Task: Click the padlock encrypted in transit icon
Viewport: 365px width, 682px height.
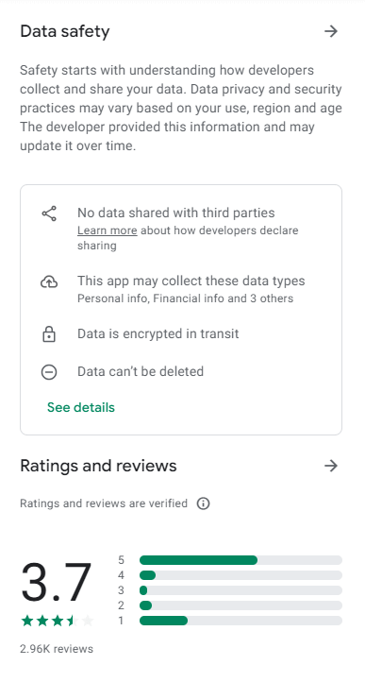Action: click(x=49, y=334)
